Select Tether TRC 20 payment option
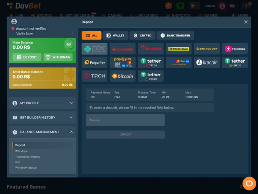 151,62
